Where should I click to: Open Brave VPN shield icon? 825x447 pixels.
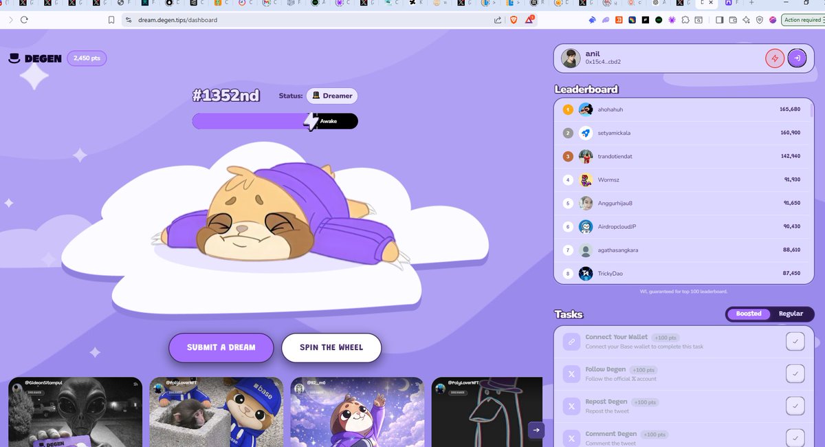[760, 20]
